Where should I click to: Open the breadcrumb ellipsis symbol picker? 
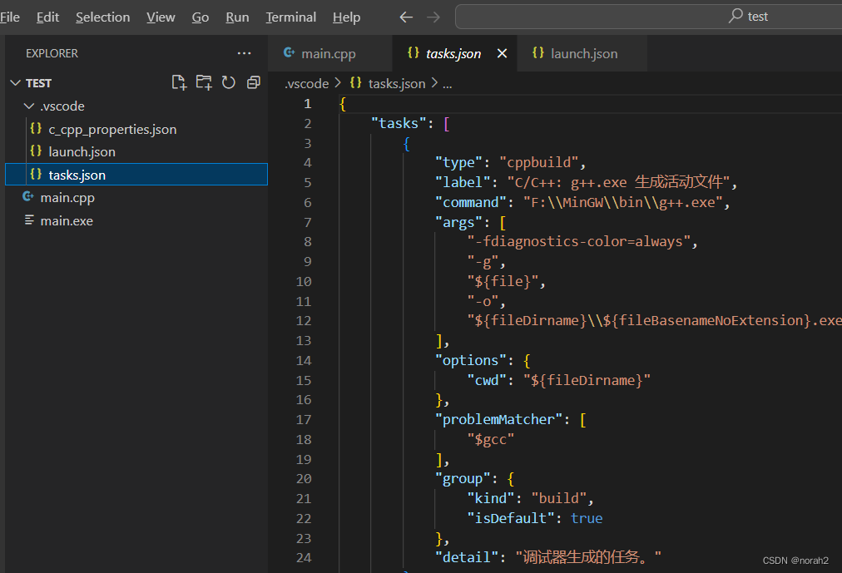(448, 84)
